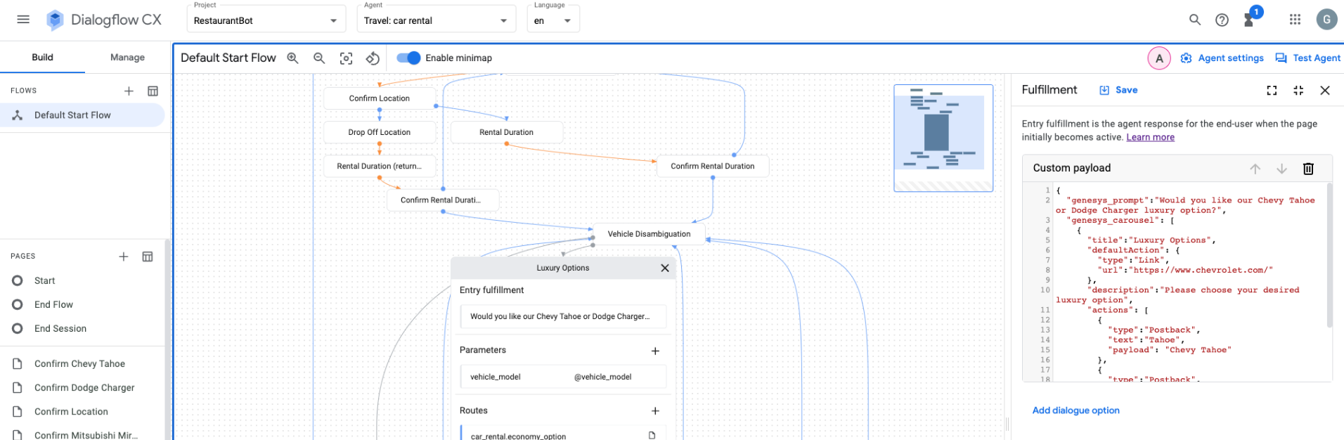Click the focus/fit flow view icon
The width and height of the screenshot is (1344, 440).
[x=346, y=58]
